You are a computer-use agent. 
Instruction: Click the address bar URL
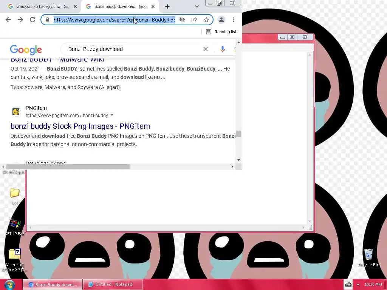[115, 20]
